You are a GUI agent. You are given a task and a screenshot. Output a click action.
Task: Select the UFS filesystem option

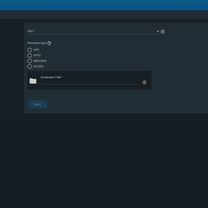click(30, 50)
